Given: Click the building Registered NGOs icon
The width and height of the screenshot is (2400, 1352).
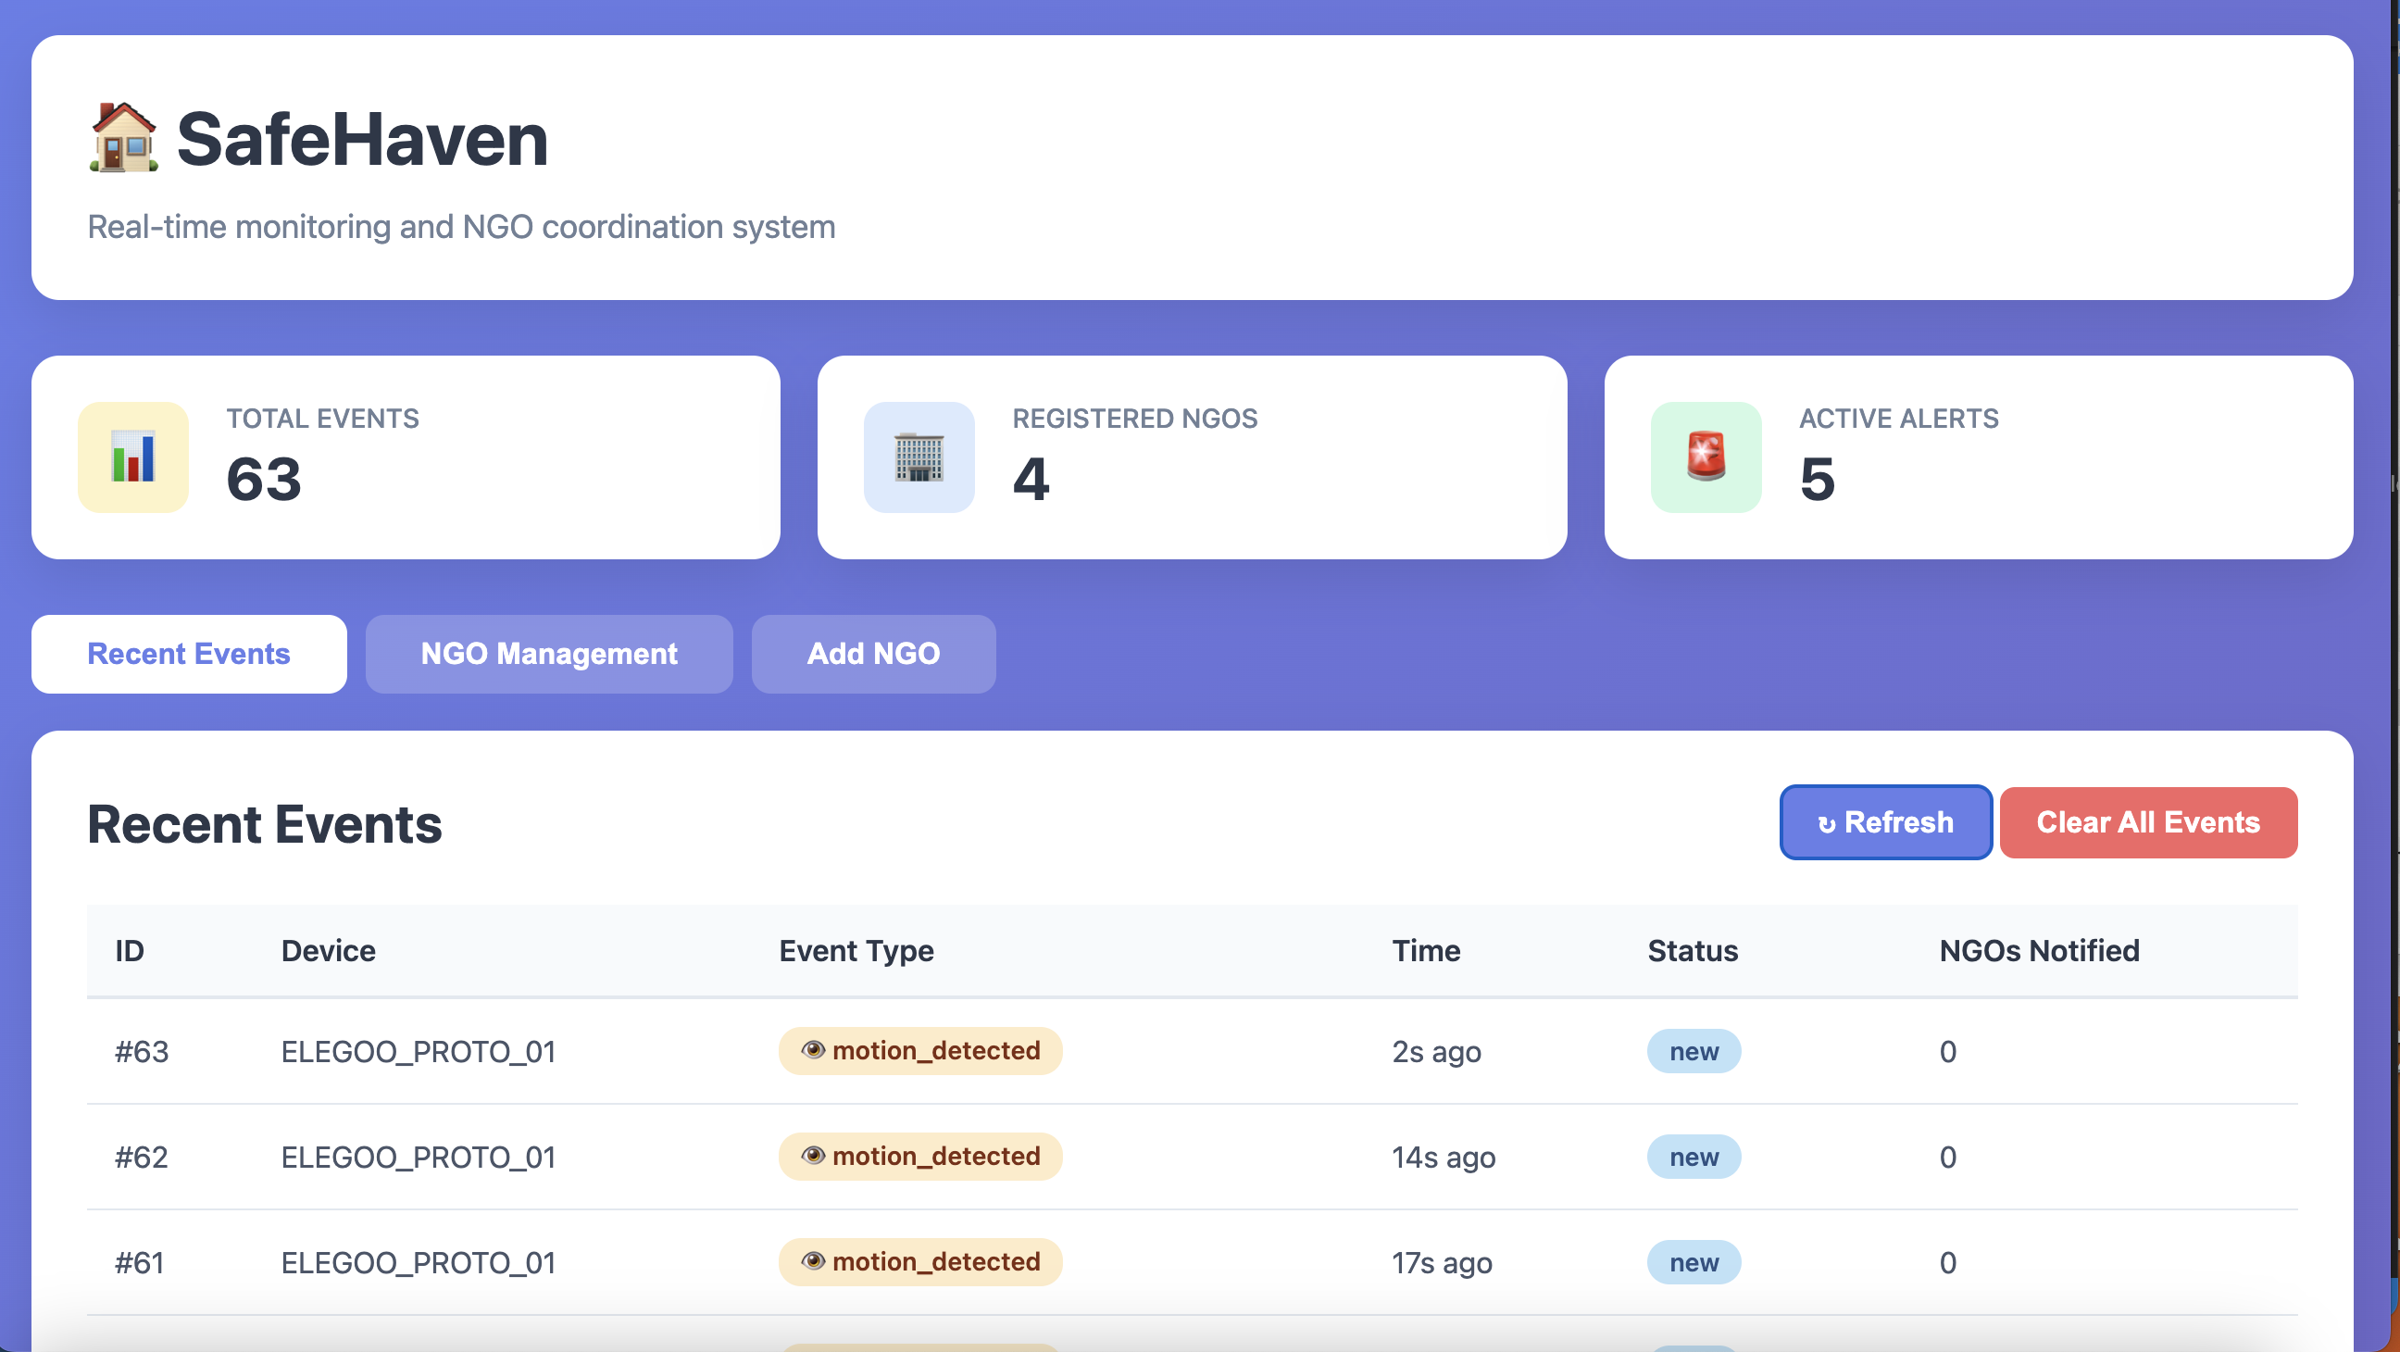Looking at the screenshot, I should [x=919, y=457].
